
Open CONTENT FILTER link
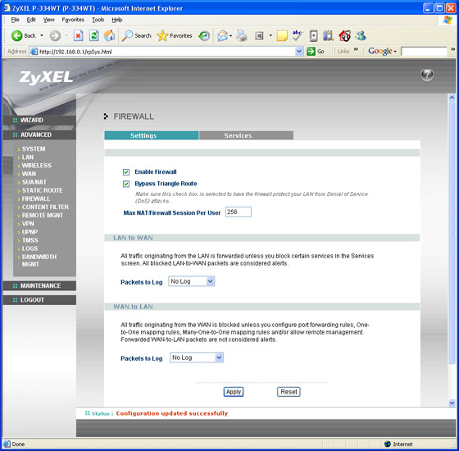[45, 207]
